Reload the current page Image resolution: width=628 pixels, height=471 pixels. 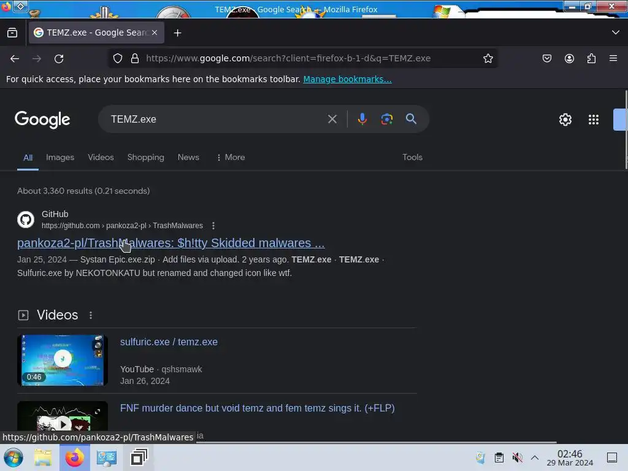click(59, 58)
